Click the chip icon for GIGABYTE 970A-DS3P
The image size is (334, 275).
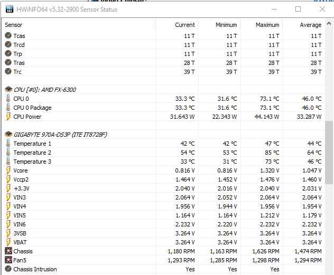tap(8, 134)
